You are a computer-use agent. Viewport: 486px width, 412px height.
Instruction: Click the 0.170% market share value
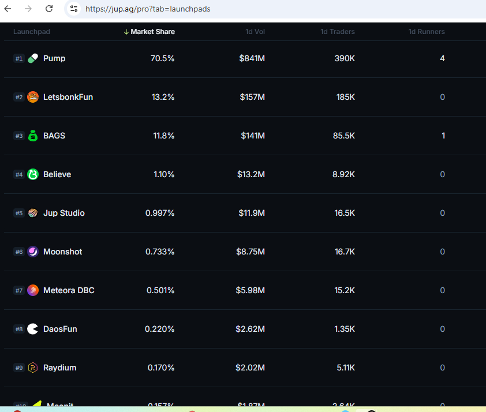click(161, 368)
